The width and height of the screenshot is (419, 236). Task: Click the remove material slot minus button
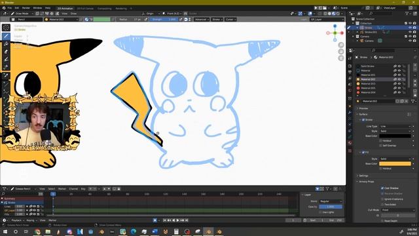point(415,70)
